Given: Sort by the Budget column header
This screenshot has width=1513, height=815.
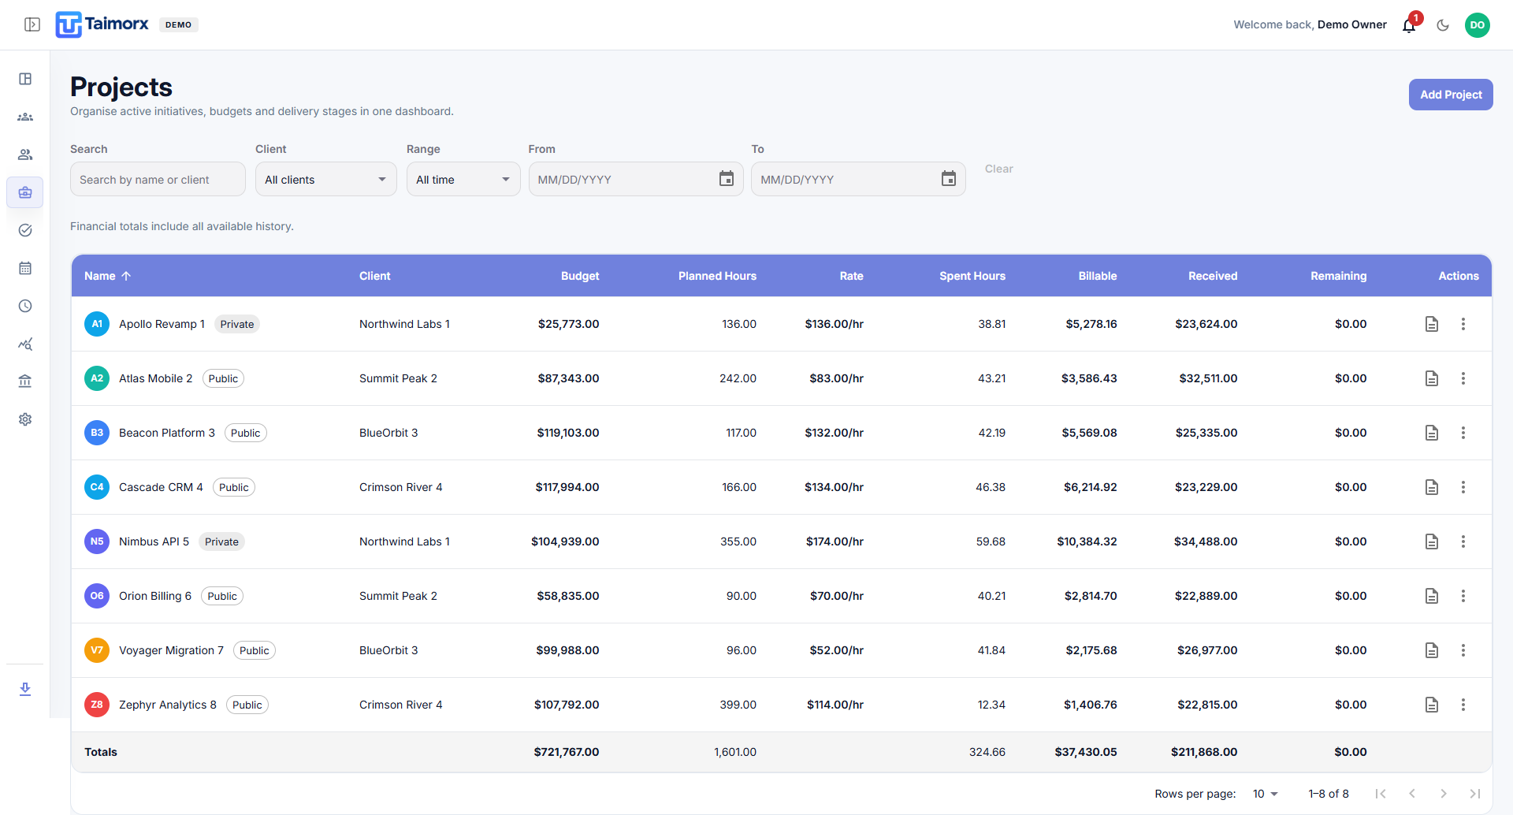Looking at the screenshot, I should [x=580, y=276].
